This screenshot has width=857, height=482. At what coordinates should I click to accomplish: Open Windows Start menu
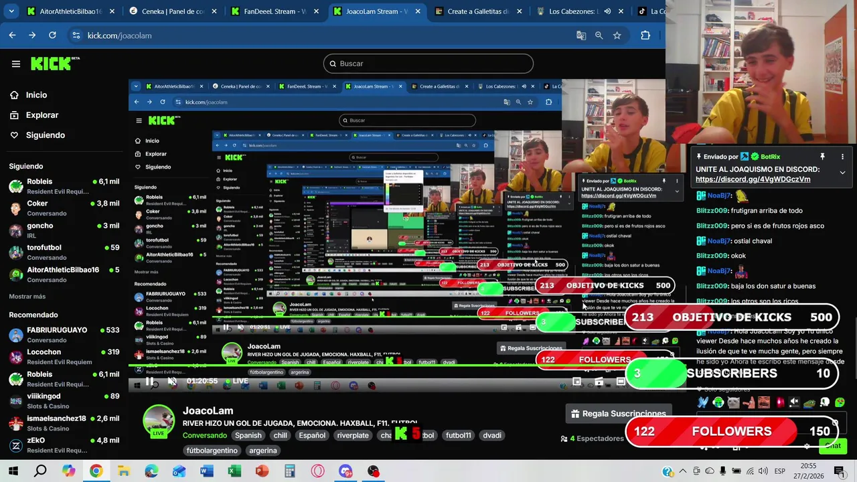[x=13, y=471]
